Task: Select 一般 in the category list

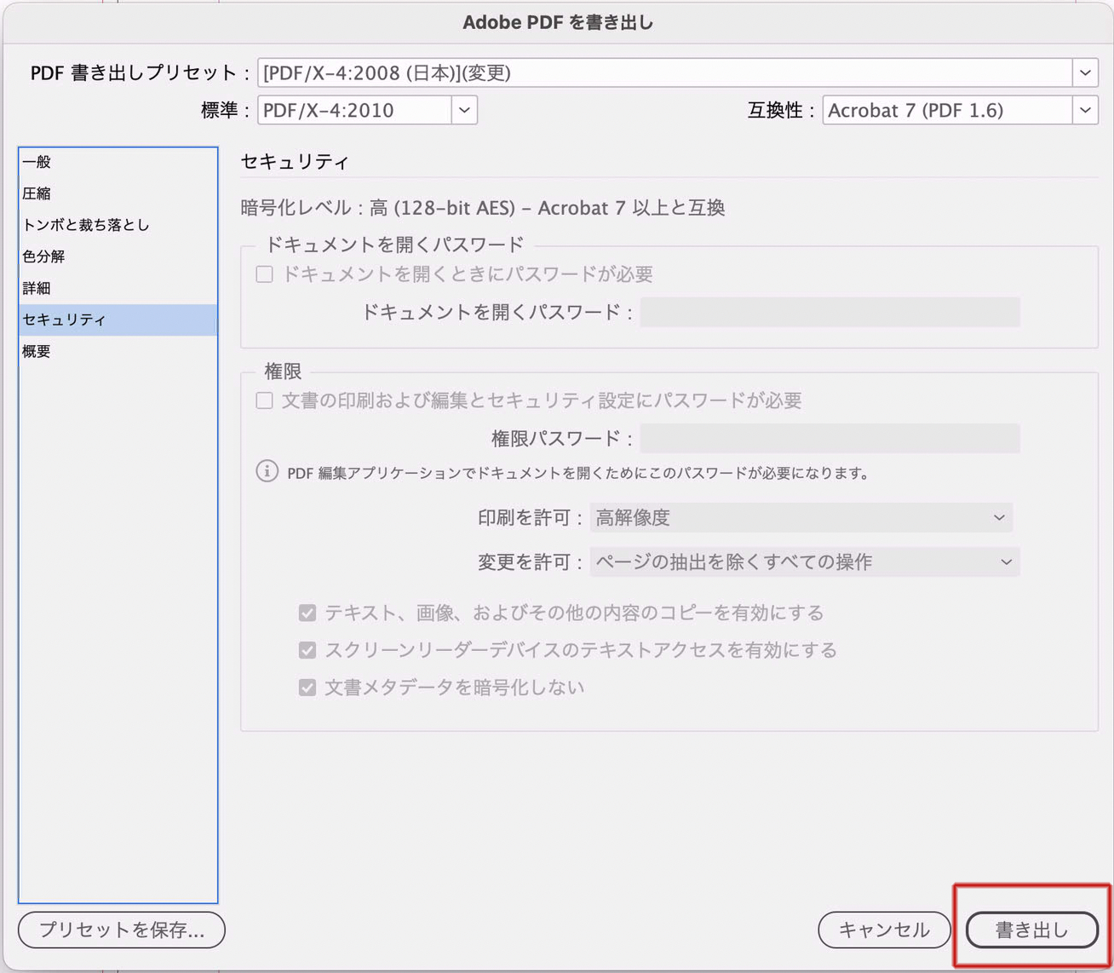Action: click(37, 162)
